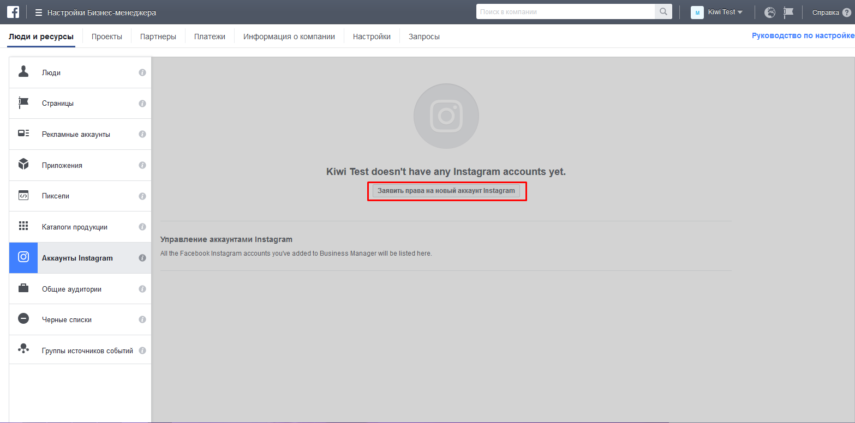Select Каталоги продукции in the sidebar
The image size is (855, 423).
80,227
